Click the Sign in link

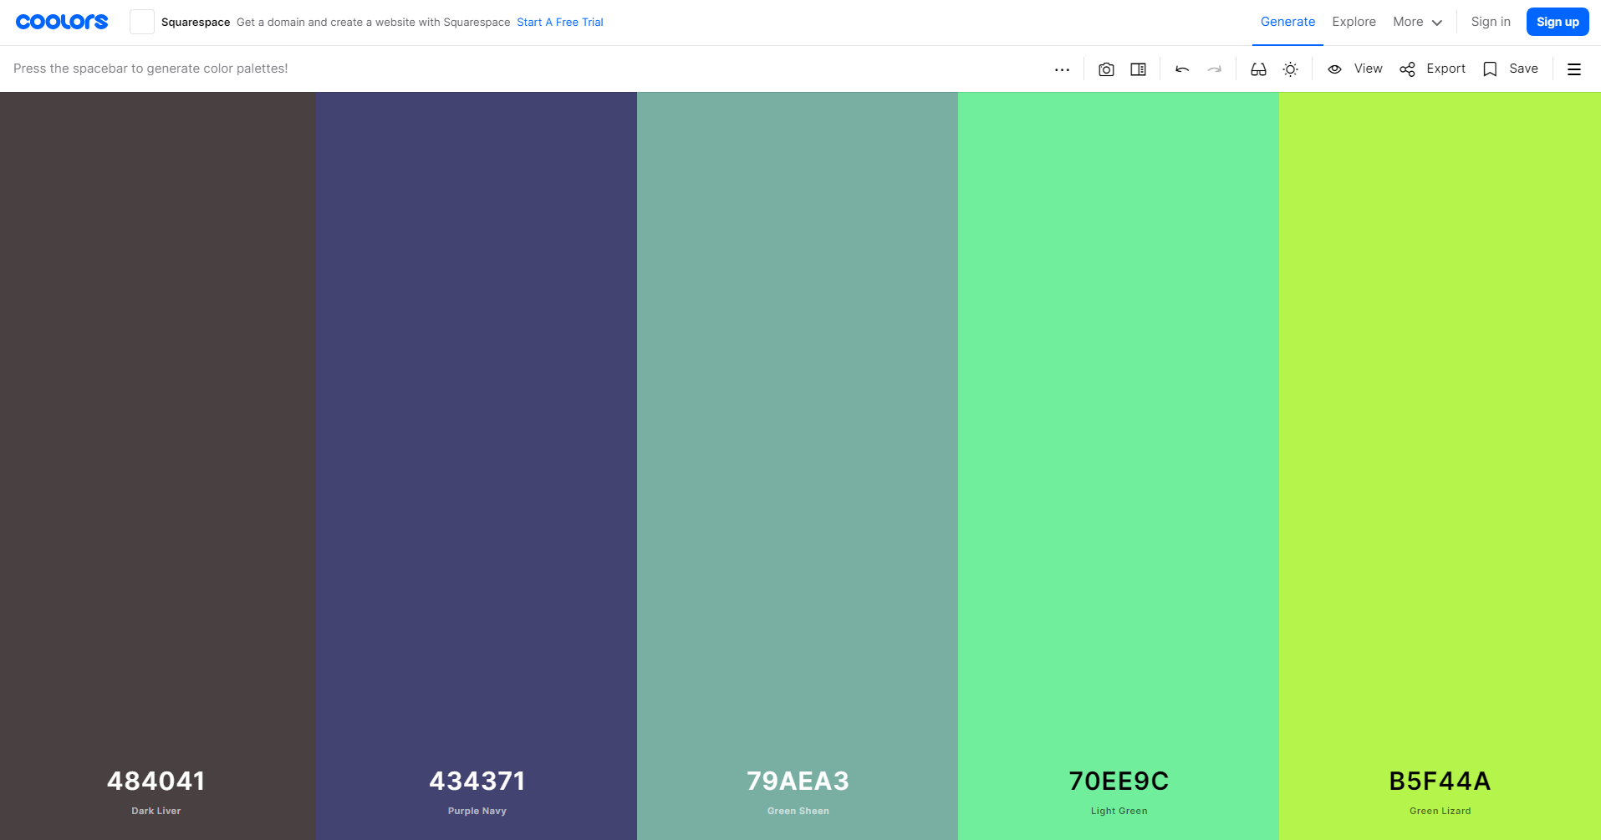tap(1491, 22)
